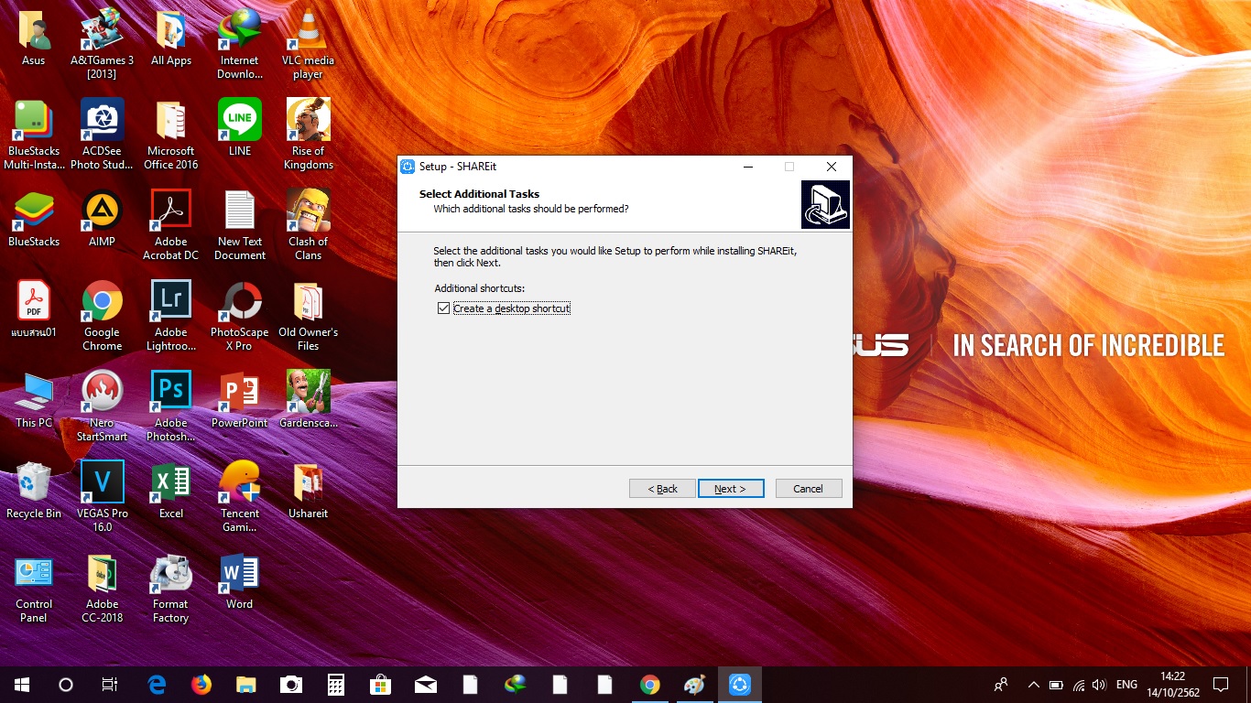Image resolution: width=1251 pixels, height=703 pixels.
Task: Switch to Chrome on taskbar
Action: pos(650,685)
